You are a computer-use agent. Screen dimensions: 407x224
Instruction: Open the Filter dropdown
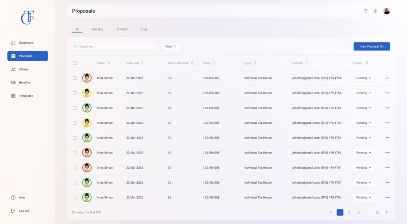pos(171,46)
